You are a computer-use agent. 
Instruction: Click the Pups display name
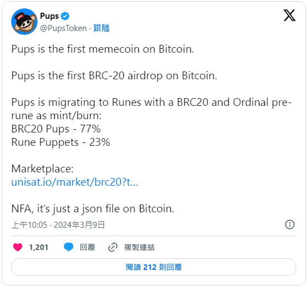(49, 16)
